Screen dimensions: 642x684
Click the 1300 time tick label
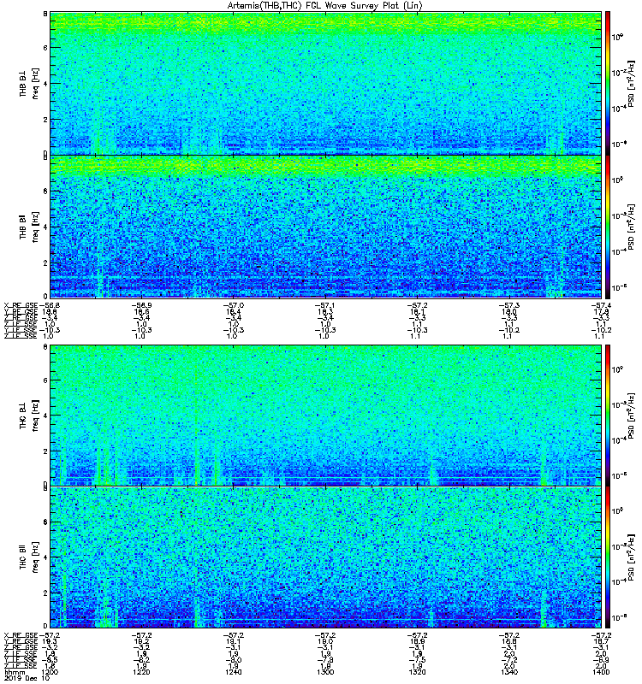click(x=326, y=672)
